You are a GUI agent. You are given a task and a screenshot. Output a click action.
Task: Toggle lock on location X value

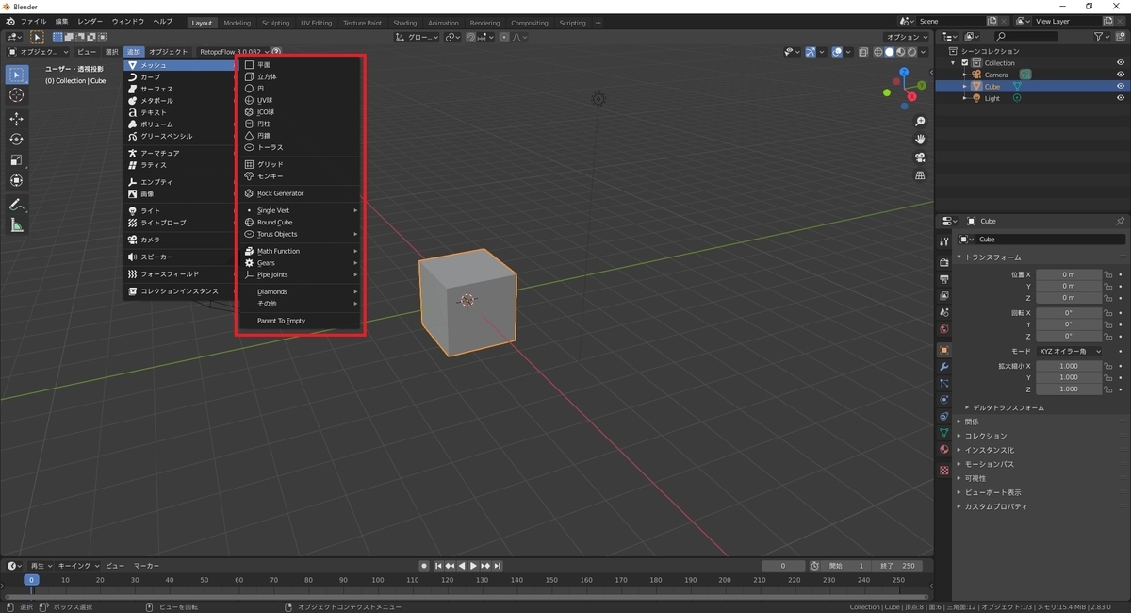pyautogui.click(x=1109, y=274)
